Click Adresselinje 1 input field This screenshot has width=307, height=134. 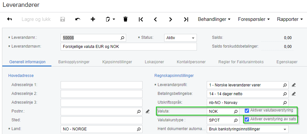tap(102, 85)
